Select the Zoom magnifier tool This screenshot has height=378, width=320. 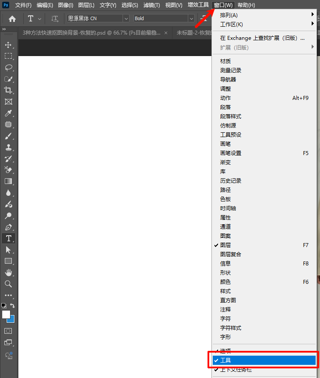[x=8, y=284]
